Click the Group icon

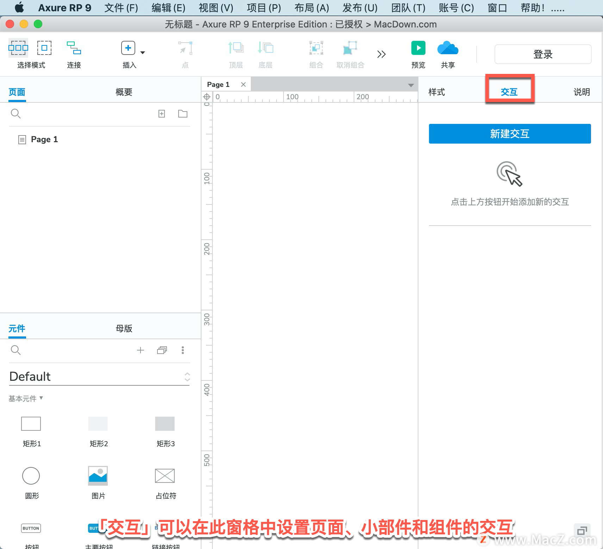pyautogui.click(x=316, y=48)
